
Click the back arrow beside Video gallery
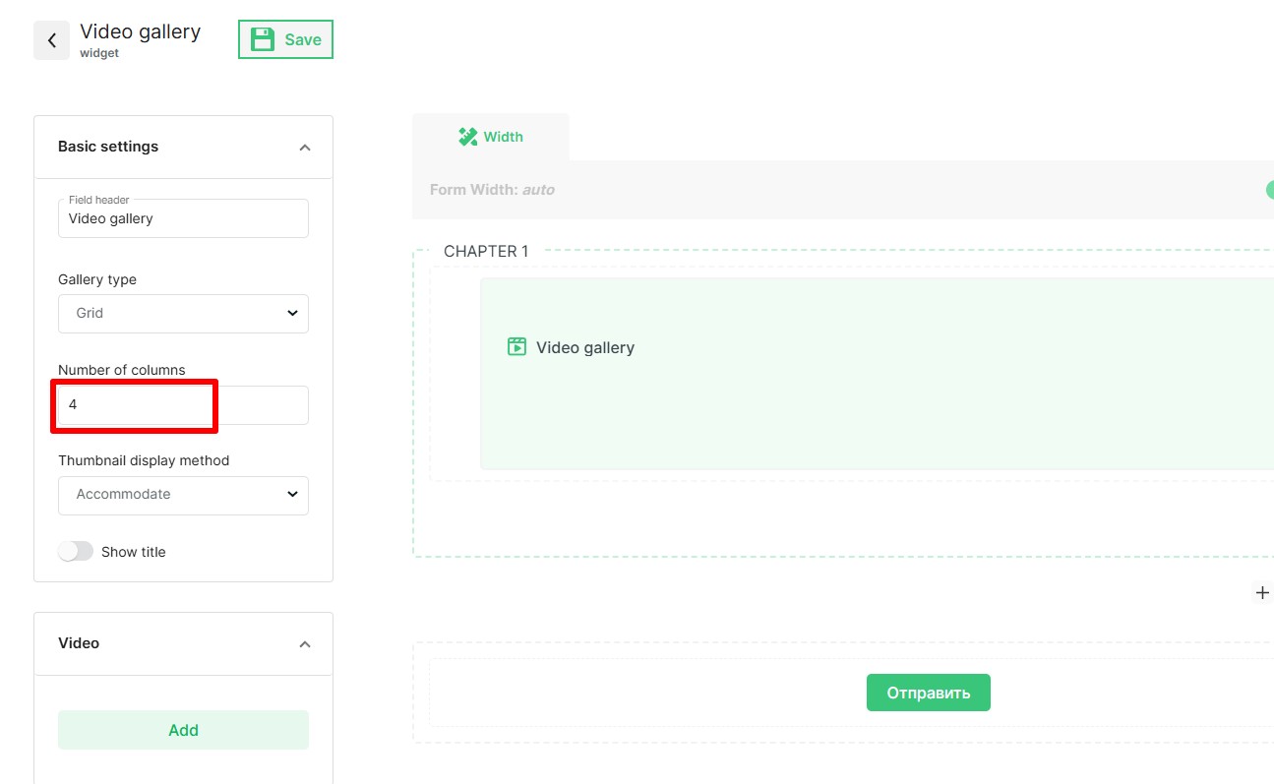coord(51,40)
